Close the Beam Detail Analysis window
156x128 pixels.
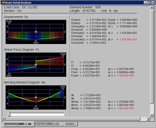point(153,3)
